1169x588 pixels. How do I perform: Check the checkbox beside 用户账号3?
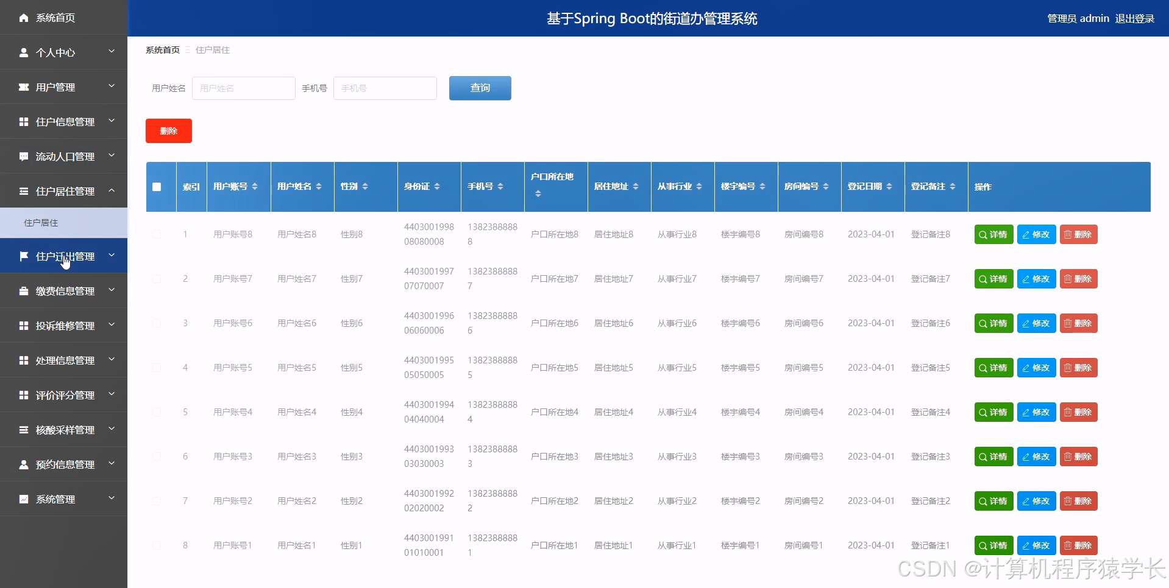pos(157,457)
